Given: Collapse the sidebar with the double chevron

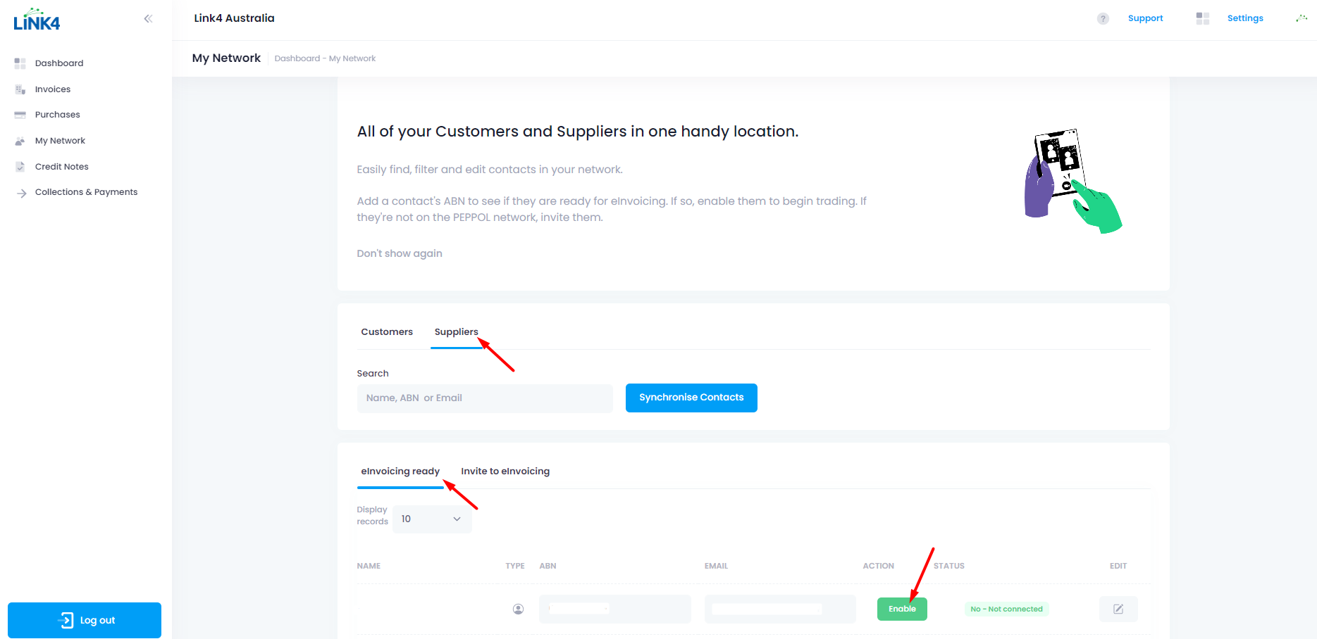Looking at the screenshot, I should click(x=148, y=19).
